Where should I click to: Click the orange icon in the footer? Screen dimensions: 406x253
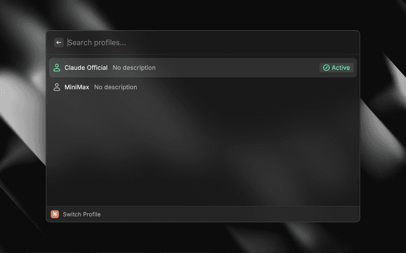(x=55, y=214)
